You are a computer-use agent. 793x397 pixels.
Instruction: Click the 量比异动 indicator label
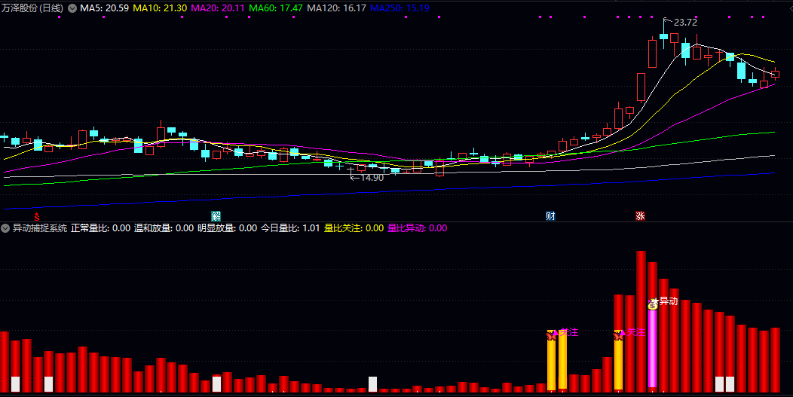(x=418, y=228)
